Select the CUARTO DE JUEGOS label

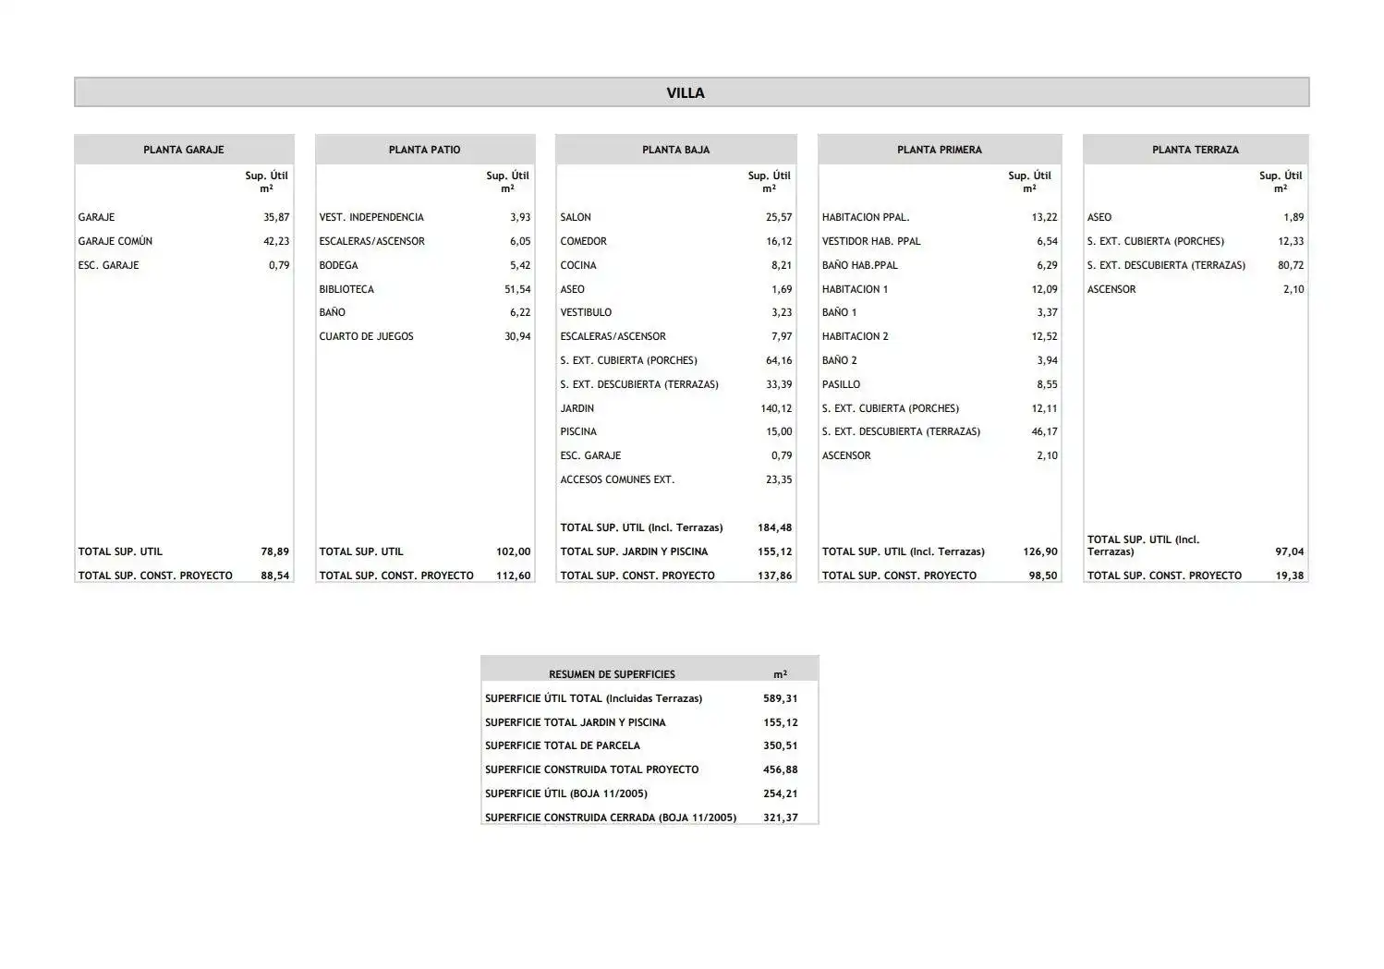tap(367, 336)
